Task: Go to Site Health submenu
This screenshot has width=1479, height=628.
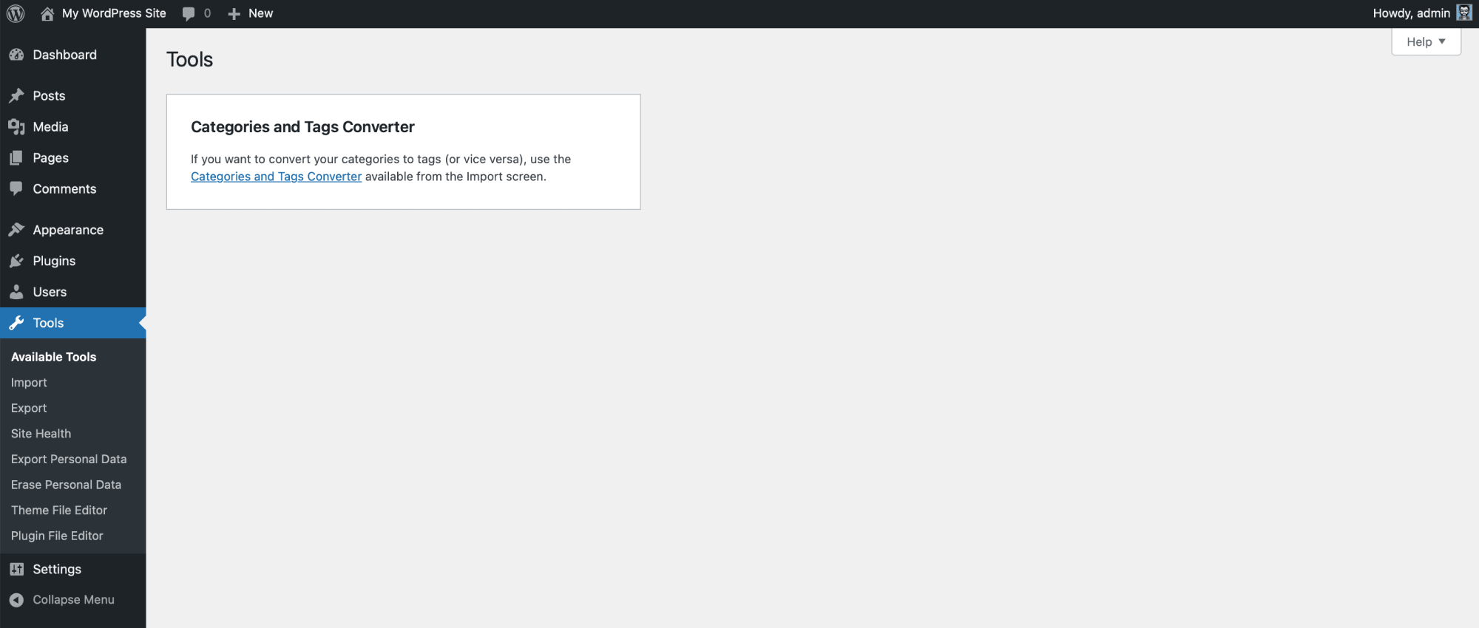Action: click(x=41, y=434)
